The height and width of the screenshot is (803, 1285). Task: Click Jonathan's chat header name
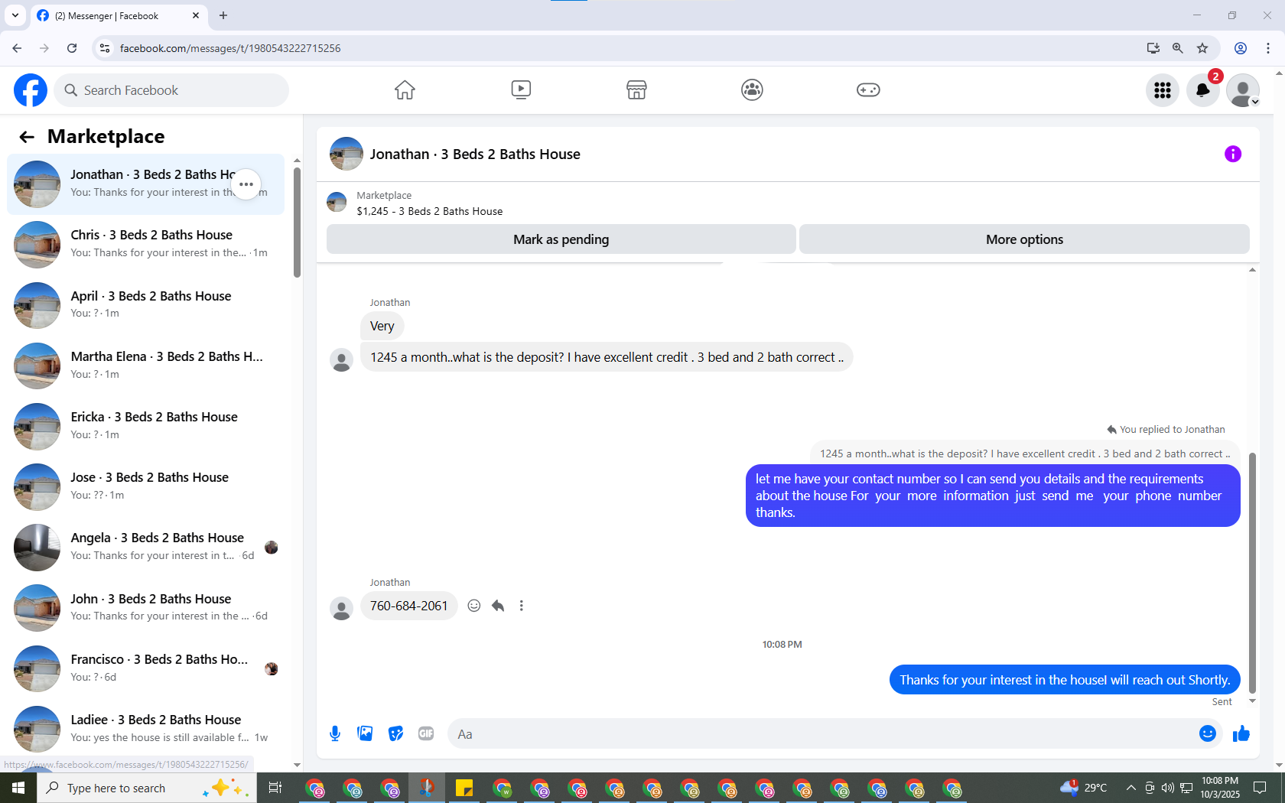(x=475, y=154)
